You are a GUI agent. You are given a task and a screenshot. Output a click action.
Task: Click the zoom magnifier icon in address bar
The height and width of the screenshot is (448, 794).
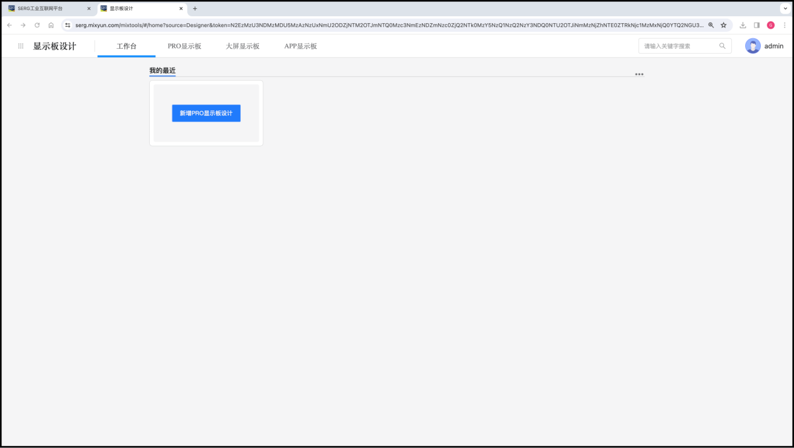point(711,25)
